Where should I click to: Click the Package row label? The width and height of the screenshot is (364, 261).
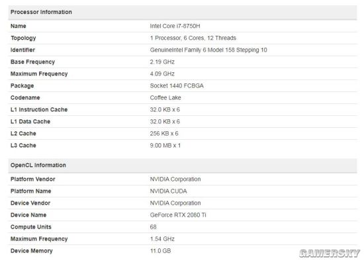click(x=23, y=85)
